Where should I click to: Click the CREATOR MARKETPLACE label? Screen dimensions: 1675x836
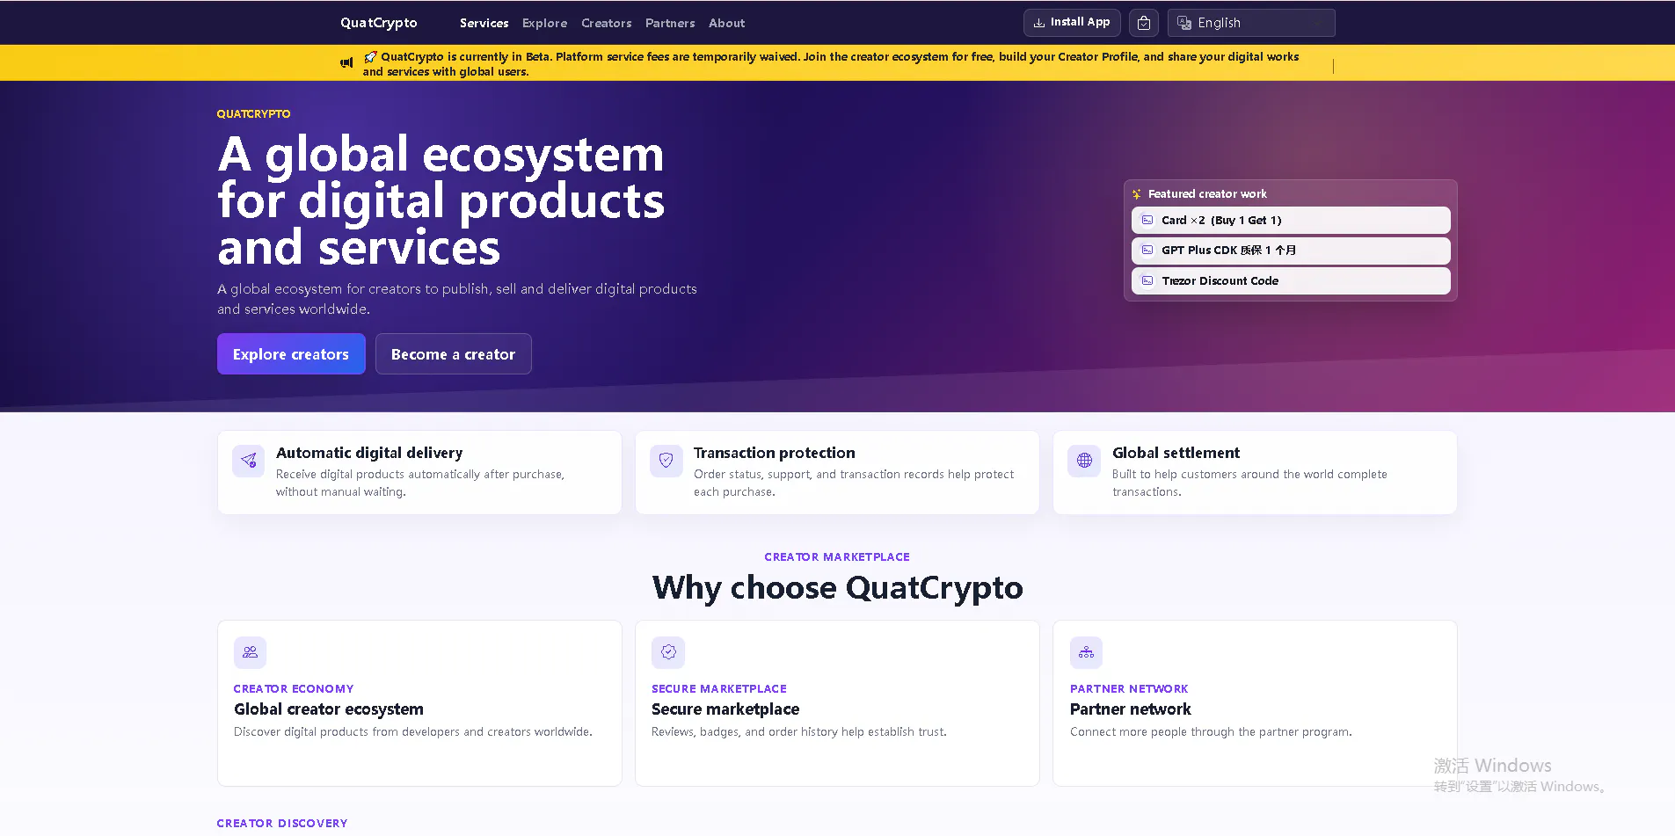pyautogui.click(x=837, y=557)
